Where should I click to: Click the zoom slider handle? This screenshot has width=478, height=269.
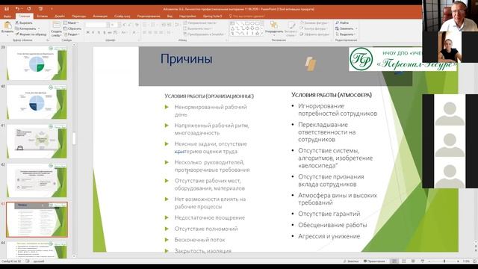pyautogui.click(x=444, y=262)
